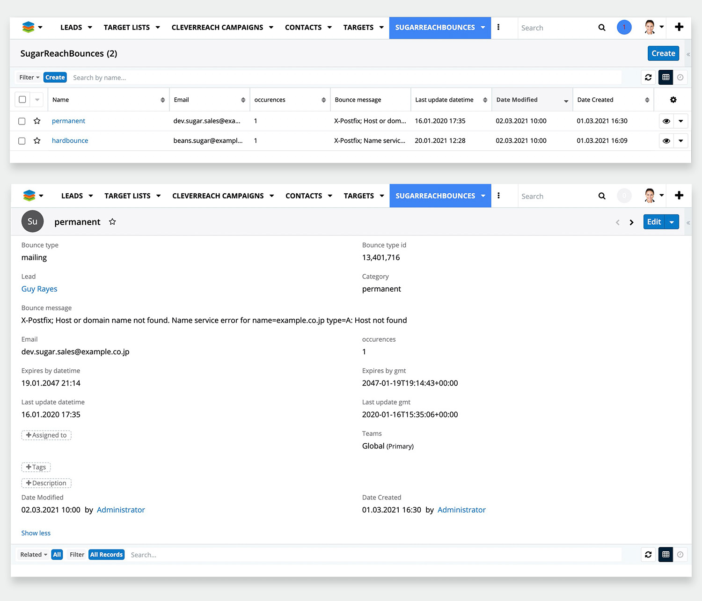Check the permanent row checkbox
The image size is (702, 601).
22,121
